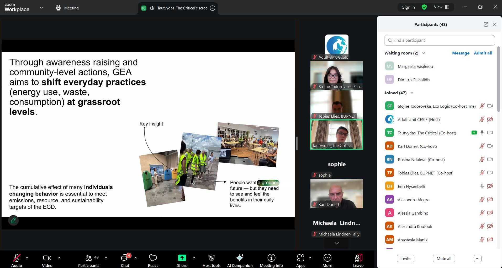Switch to the Meeting tab
Image resolution: width=502 pixels, height=268 pixels.
click(x=67, y=8)
